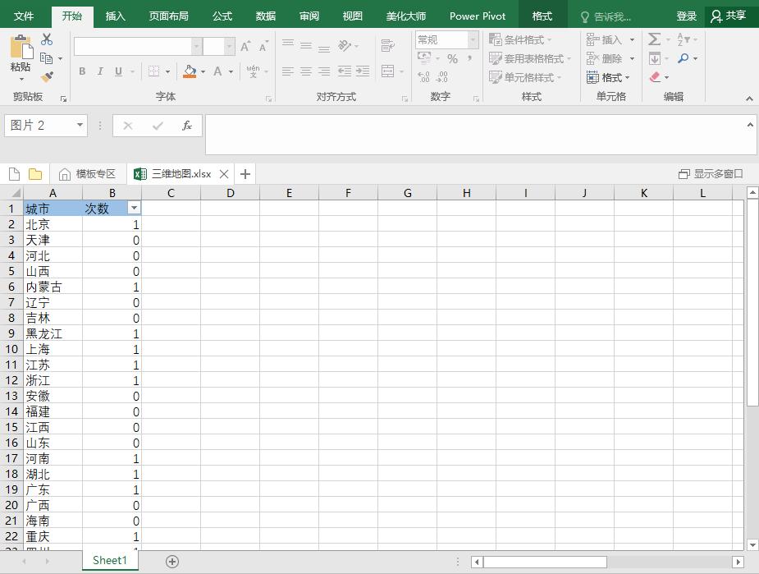Switch to the 插入 ribbon tab
Viewport: 759px width, 574px height.
click(116, 16)
